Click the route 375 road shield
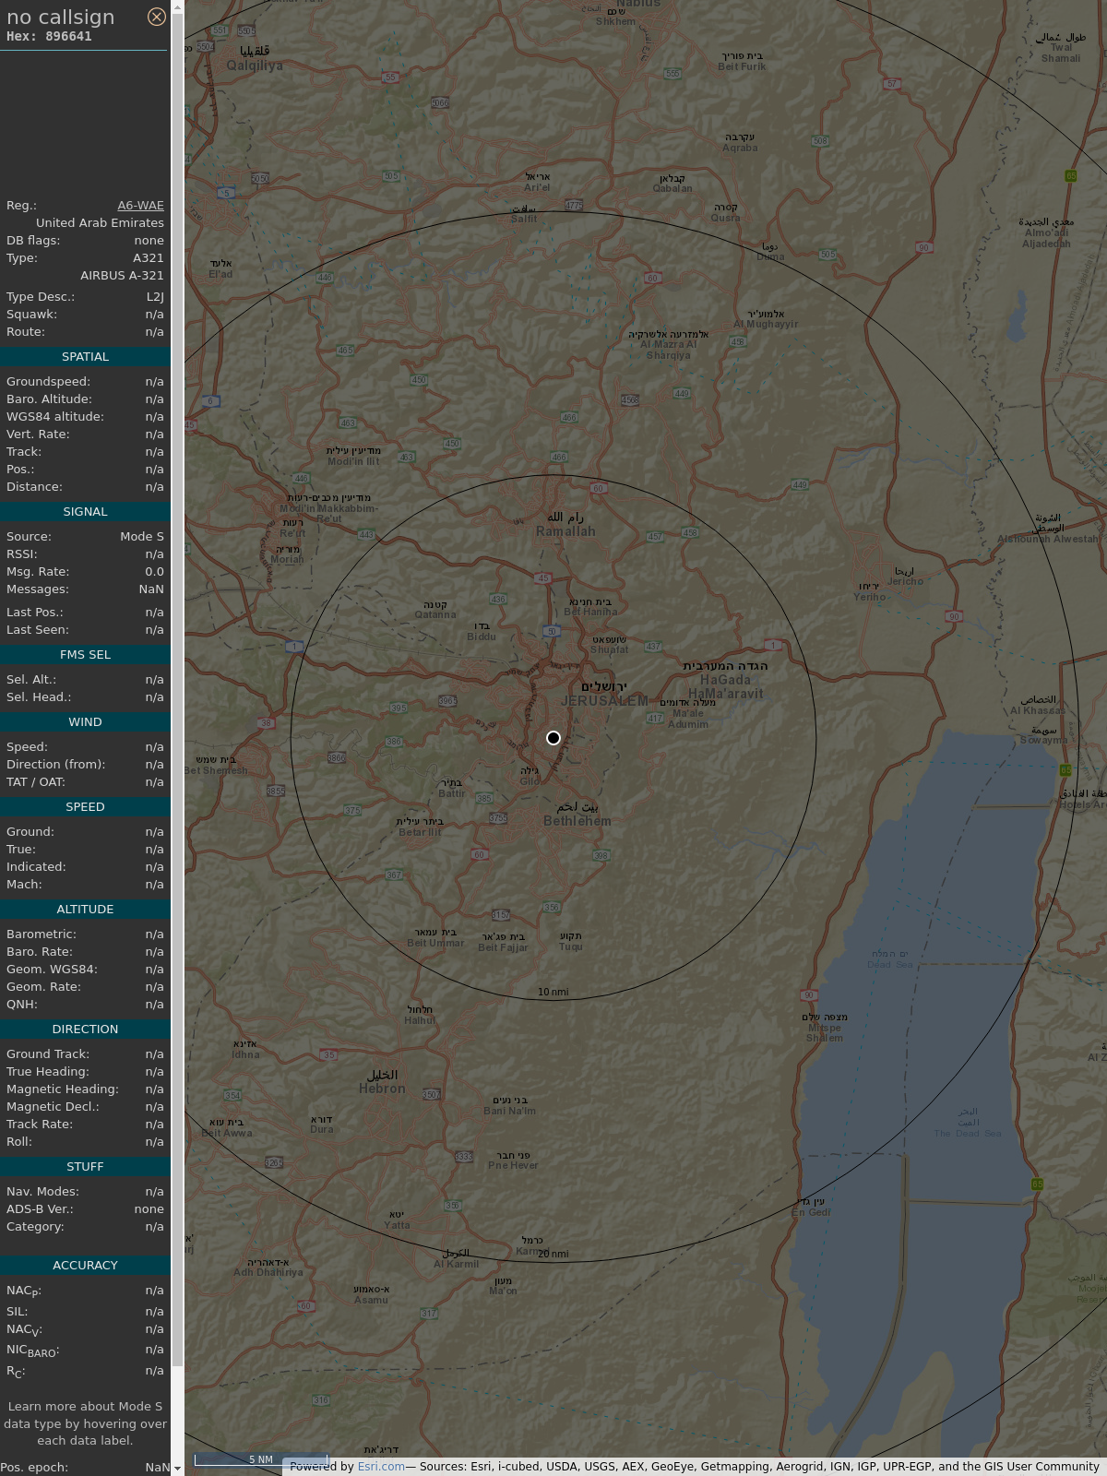Image resolution: width=1107 pixels, height=1476 pixels. (x=352, y=811)
